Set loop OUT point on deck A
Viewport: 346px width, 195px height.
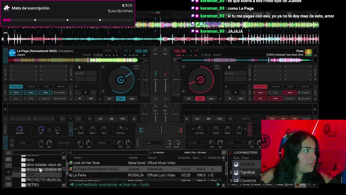[x=91, y=99]
